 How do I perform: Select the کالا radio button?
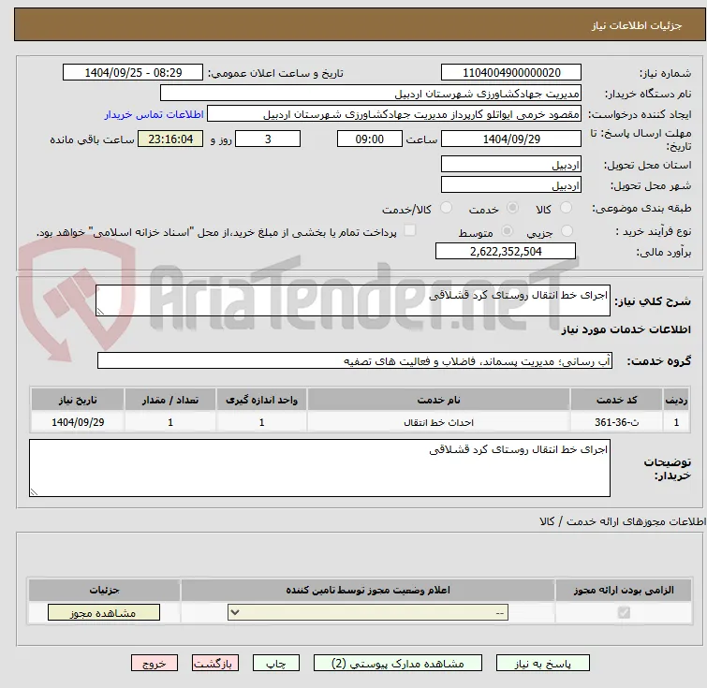tap(566, 208)
